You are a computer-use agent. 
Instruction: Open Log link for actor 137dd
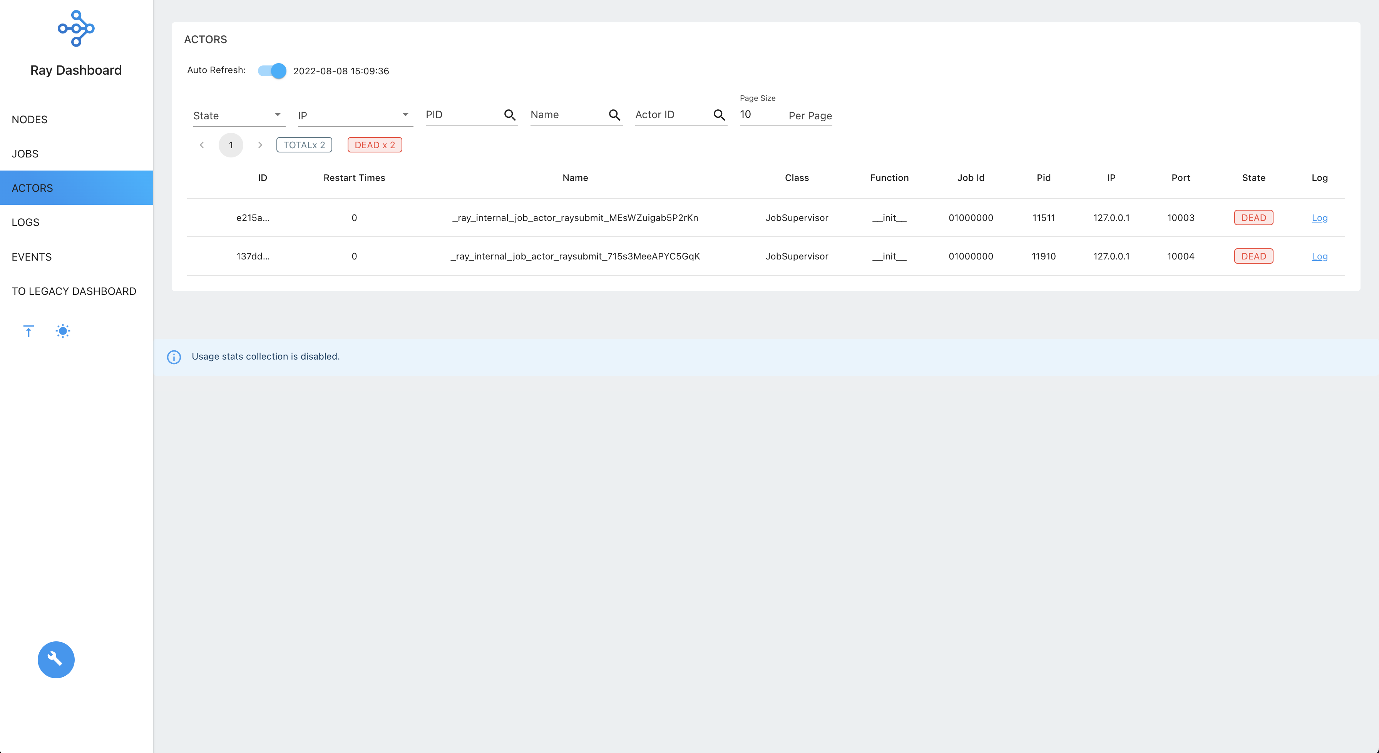pos(1319,256)
